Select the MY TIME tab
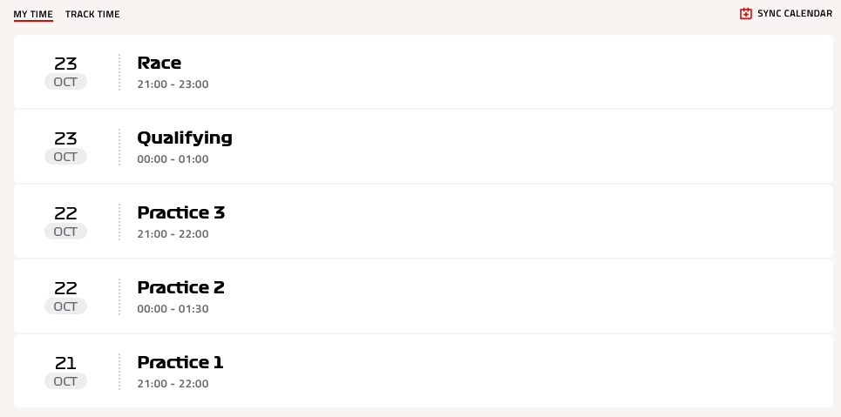The image size is (841, 417). coord(33,15)
